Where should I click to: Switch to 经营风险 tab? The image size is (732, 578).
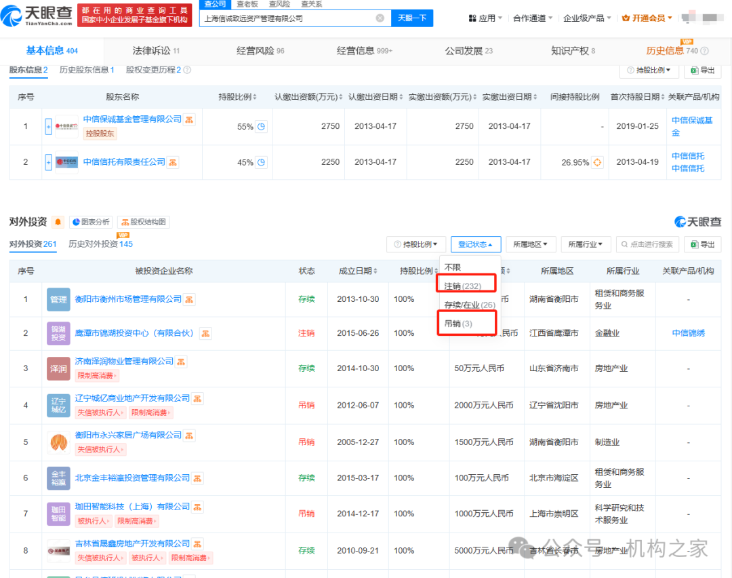(x=260, y=51)
